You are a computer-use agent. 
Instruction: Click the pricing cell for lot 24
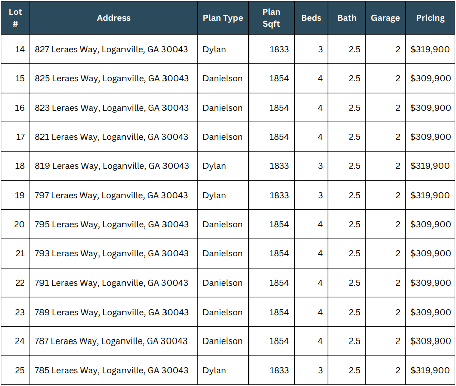point(430,341)
